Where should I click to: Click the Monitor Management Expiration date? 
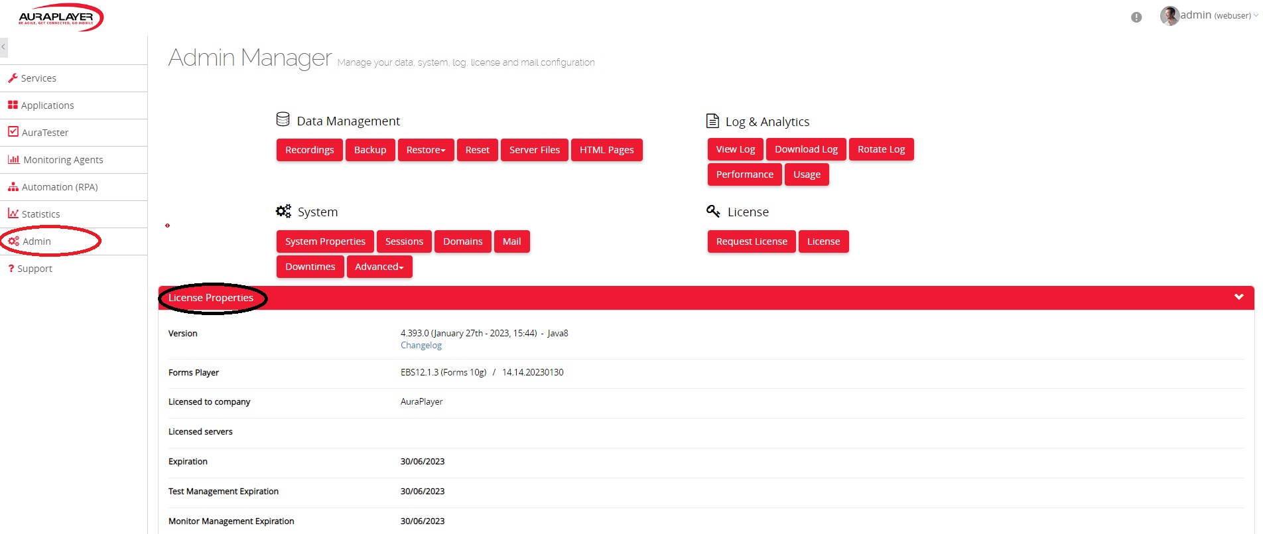[423, 521]
